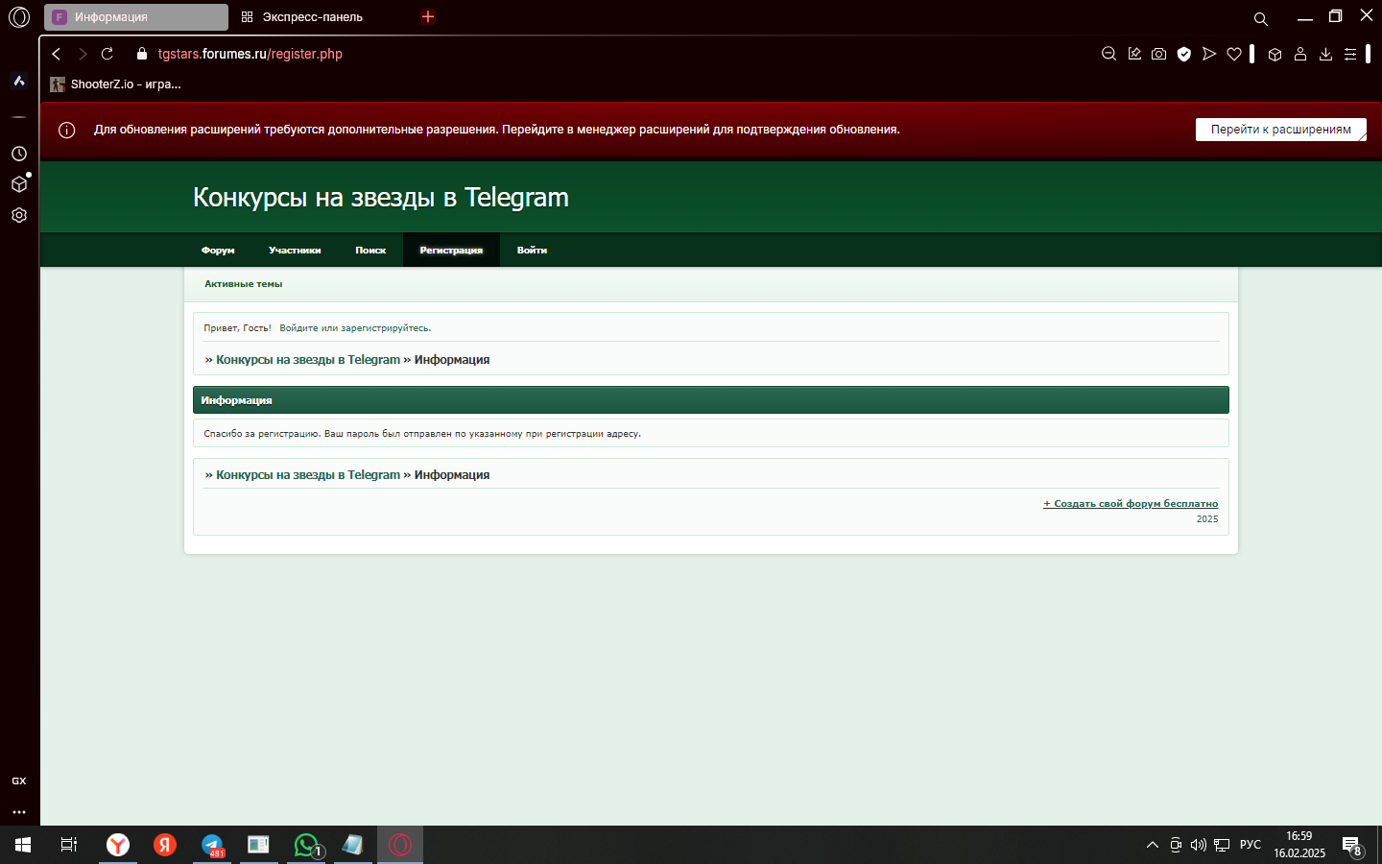Image resolution: width=1382 pixels, height=864 pixels.
Task: Go back to the previous page
Action: click(57, 54)
